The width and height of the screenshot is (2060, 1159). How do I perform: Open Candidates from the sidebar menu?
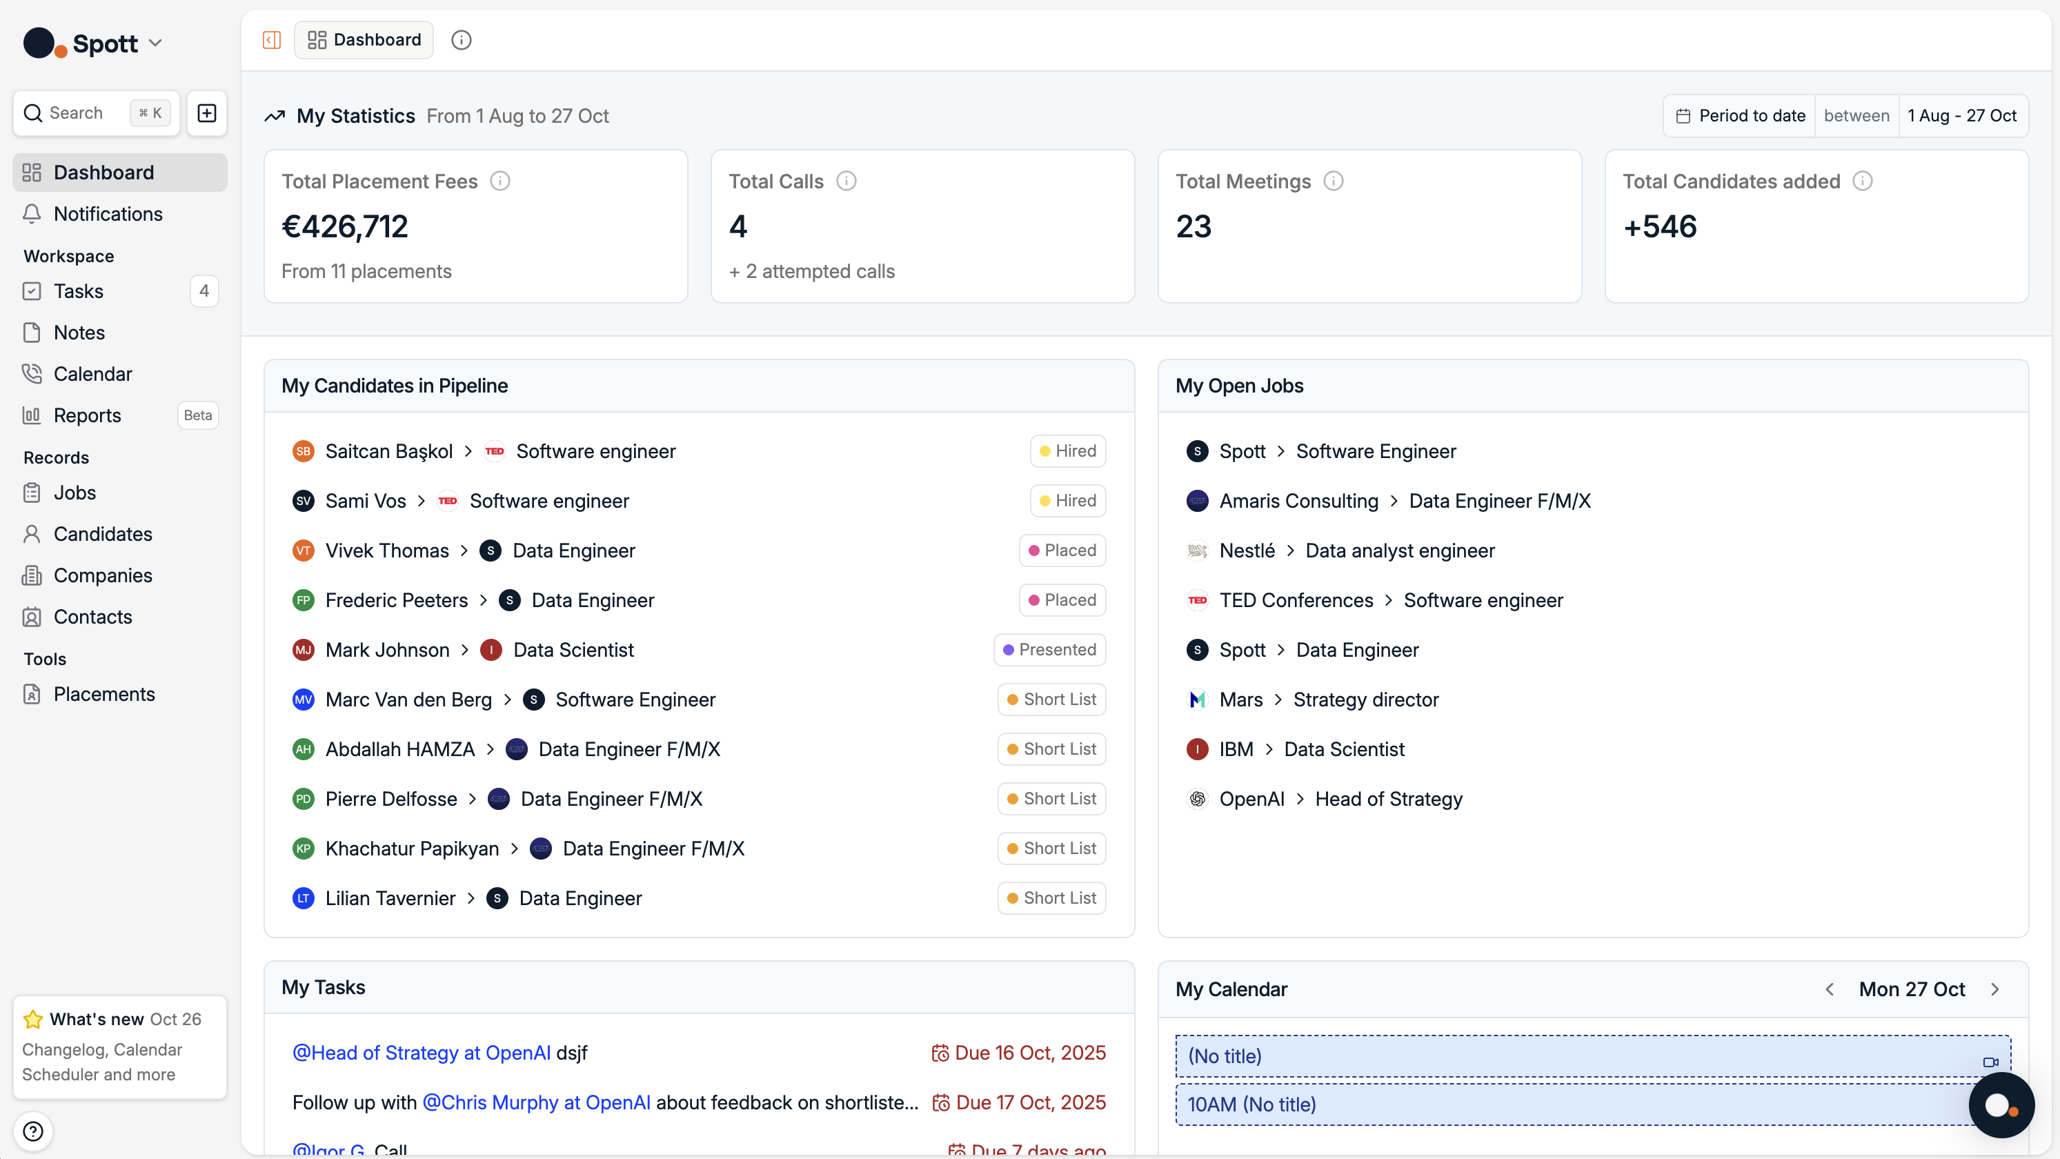tap(102, 533)
